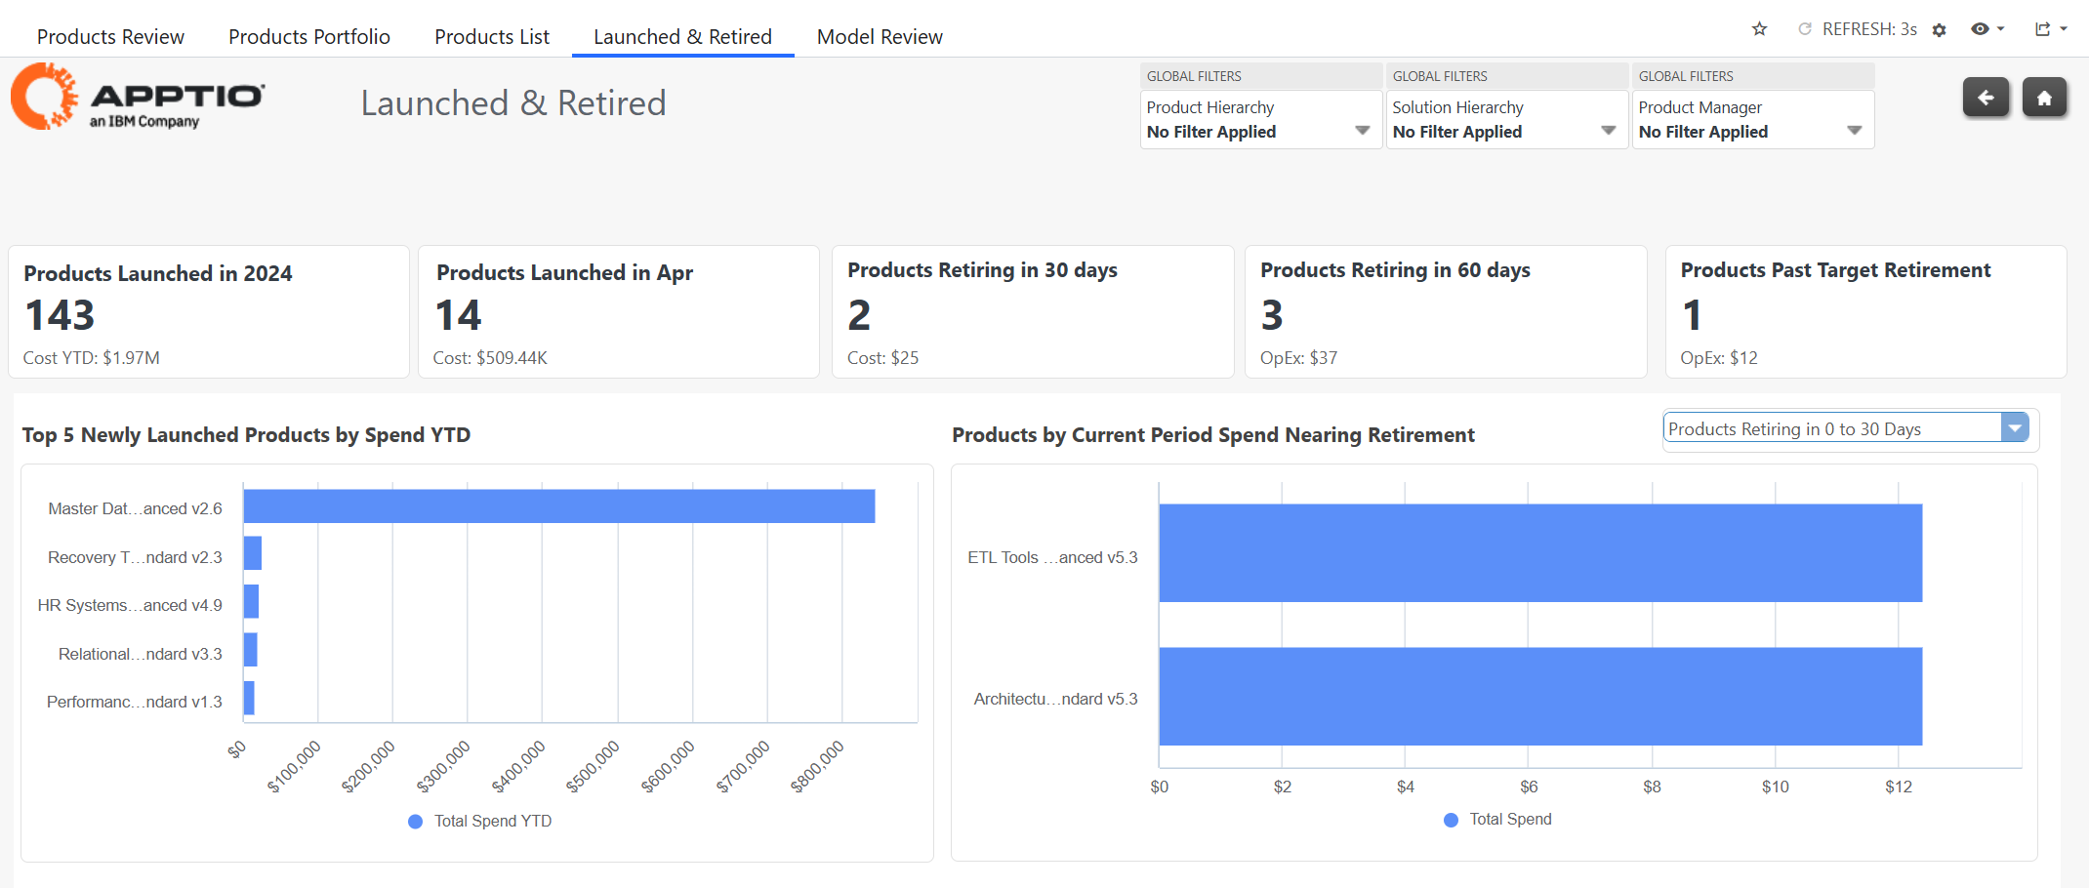The width and height of the screenshot is (2089, 888).
Task: Open the Product Manager filter dropdown
Action: (1854, 131)
